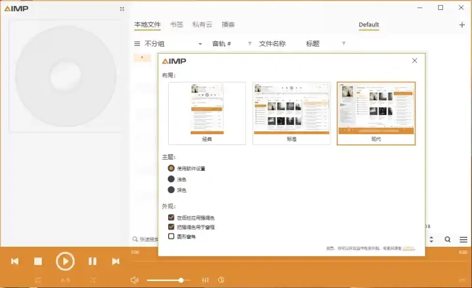Click the playlist search magnifier icon
Viewport: 472px width, 288px height.
pos(448,239)
